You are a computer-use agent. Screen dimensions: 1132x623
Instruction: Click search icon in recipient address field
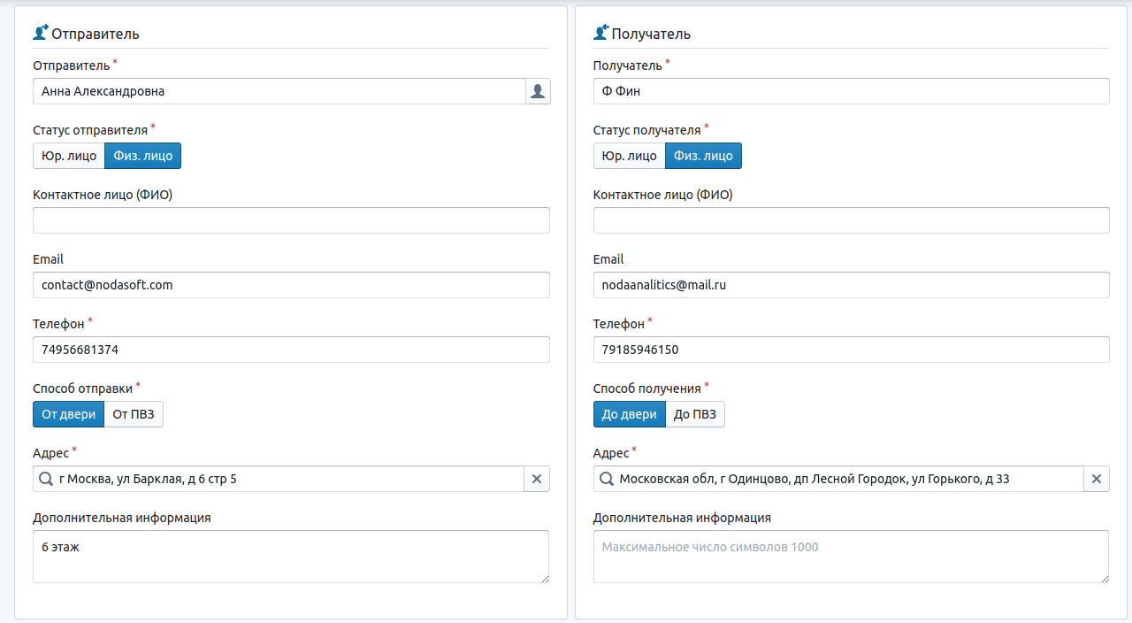(607, 479)
